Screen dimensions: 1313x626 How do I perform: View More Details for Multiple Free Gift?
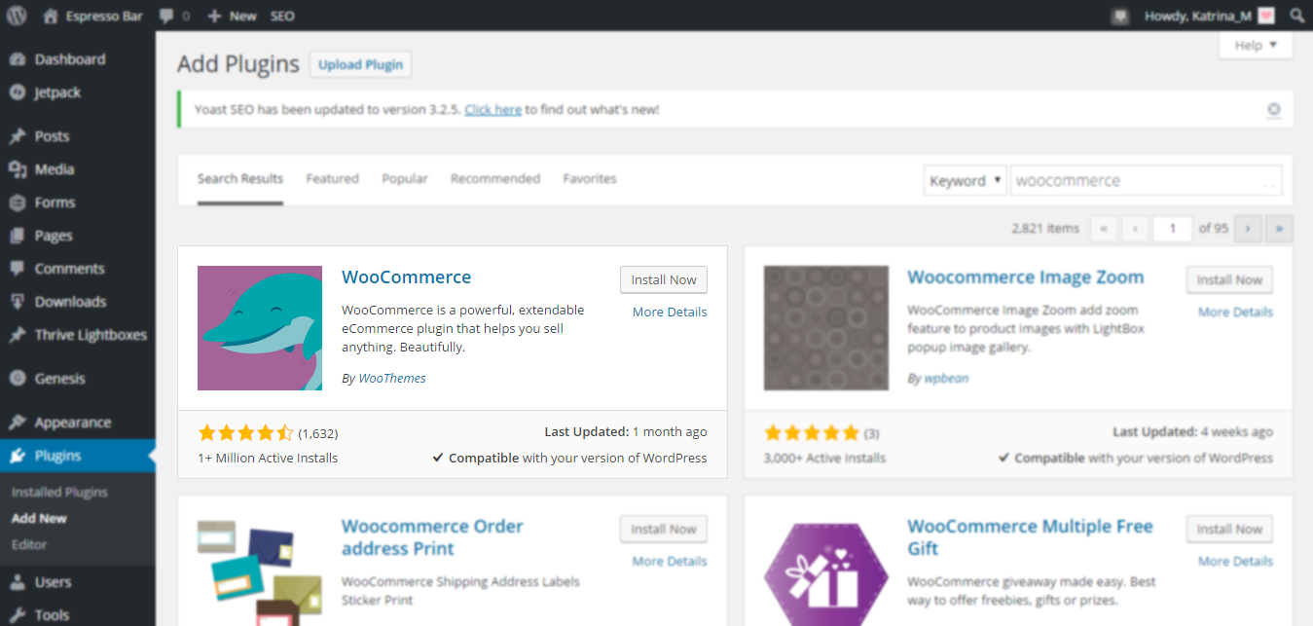pyautogui.click(x=1235, y=562)
